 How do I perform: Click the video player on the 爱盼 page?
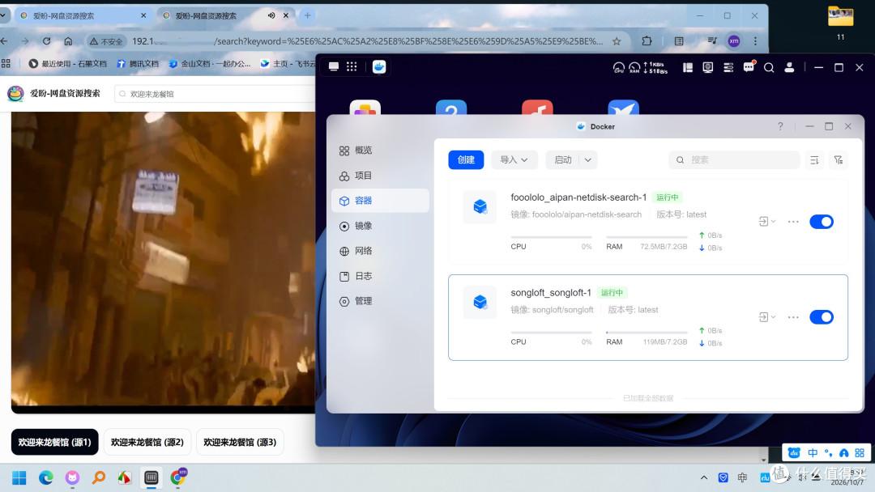click(x=163, y=262)
